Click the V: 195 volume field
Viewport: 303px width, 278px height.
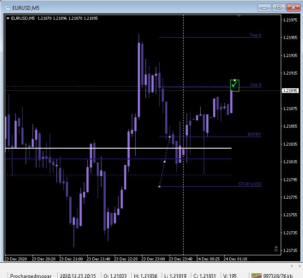(x=230, y=276)
